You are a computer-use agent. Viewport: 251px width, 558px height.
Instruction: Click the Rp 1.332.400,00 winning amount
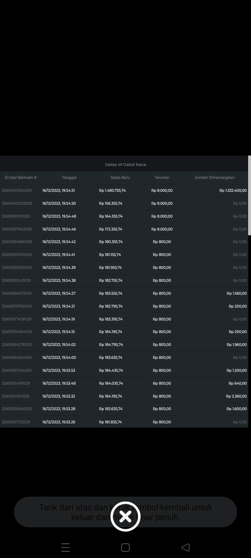pyautogui.click(x=233, y=190)
